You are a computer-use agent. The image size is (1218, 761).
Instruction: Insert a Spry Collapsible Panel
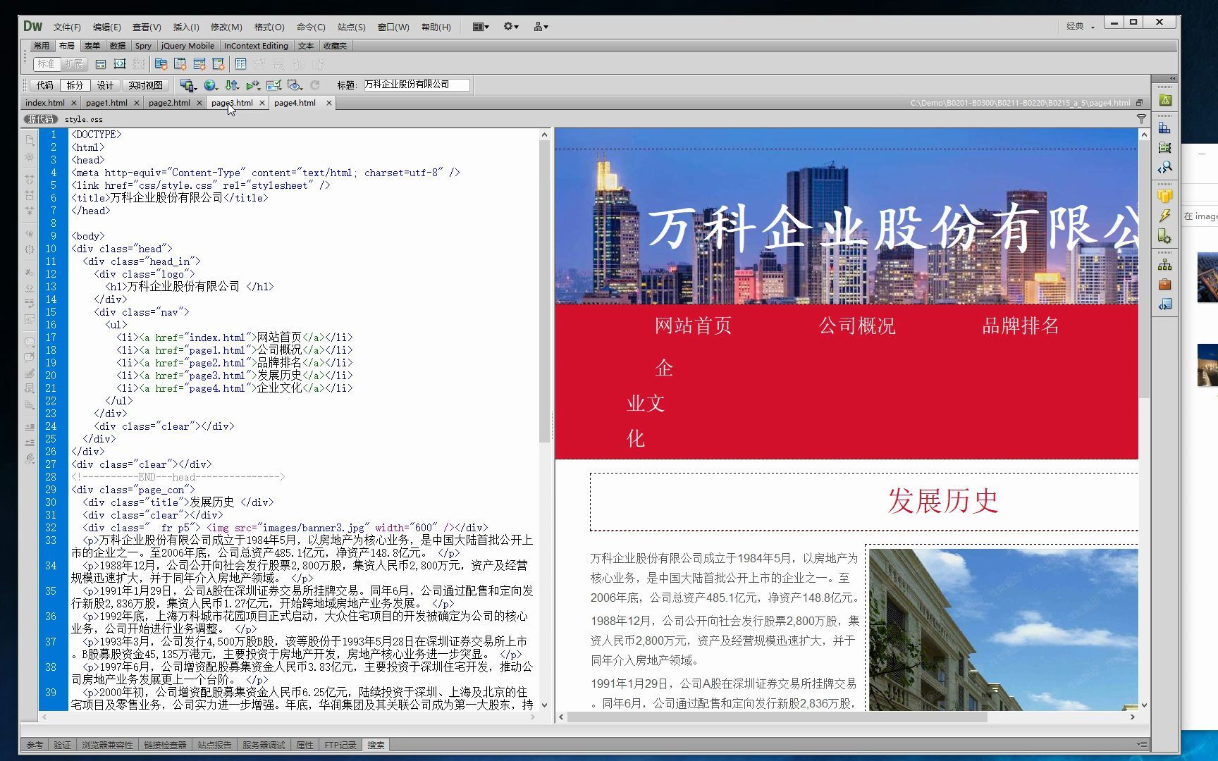pyautogui.click(x=219, y=64)
